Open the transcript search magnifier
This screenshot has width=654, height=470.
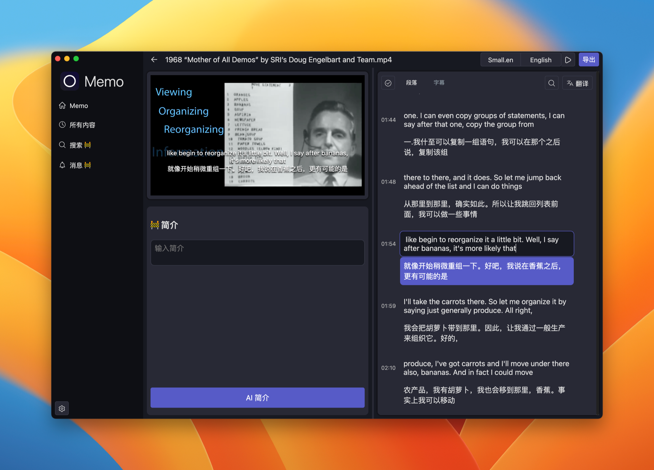551,83
